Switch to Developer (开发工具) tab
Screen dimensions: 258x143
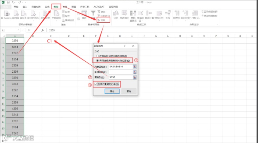point(85,7)
